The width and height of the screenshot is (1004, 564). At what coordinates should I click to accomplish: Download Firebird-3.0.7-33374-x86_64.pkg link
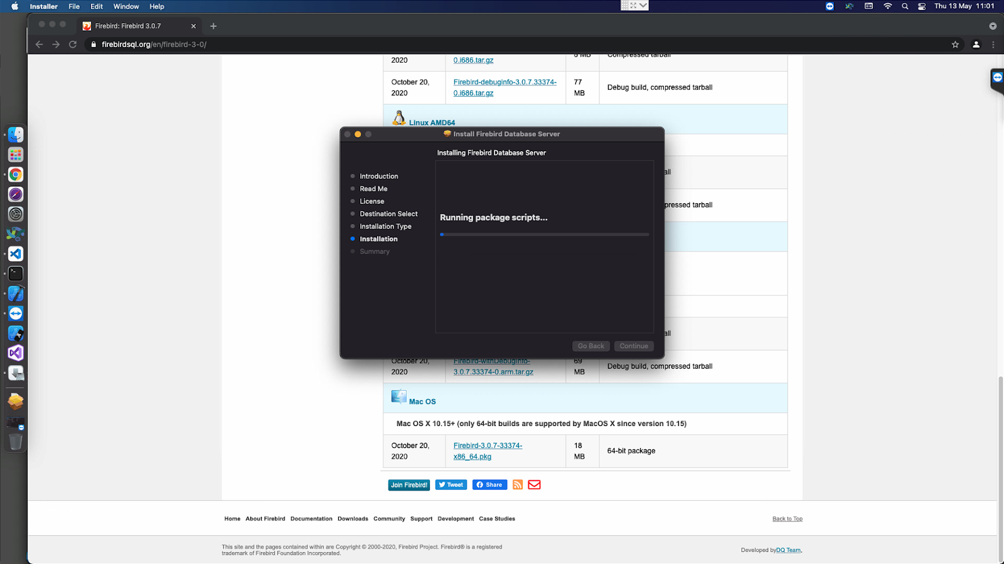pos(488,451)
